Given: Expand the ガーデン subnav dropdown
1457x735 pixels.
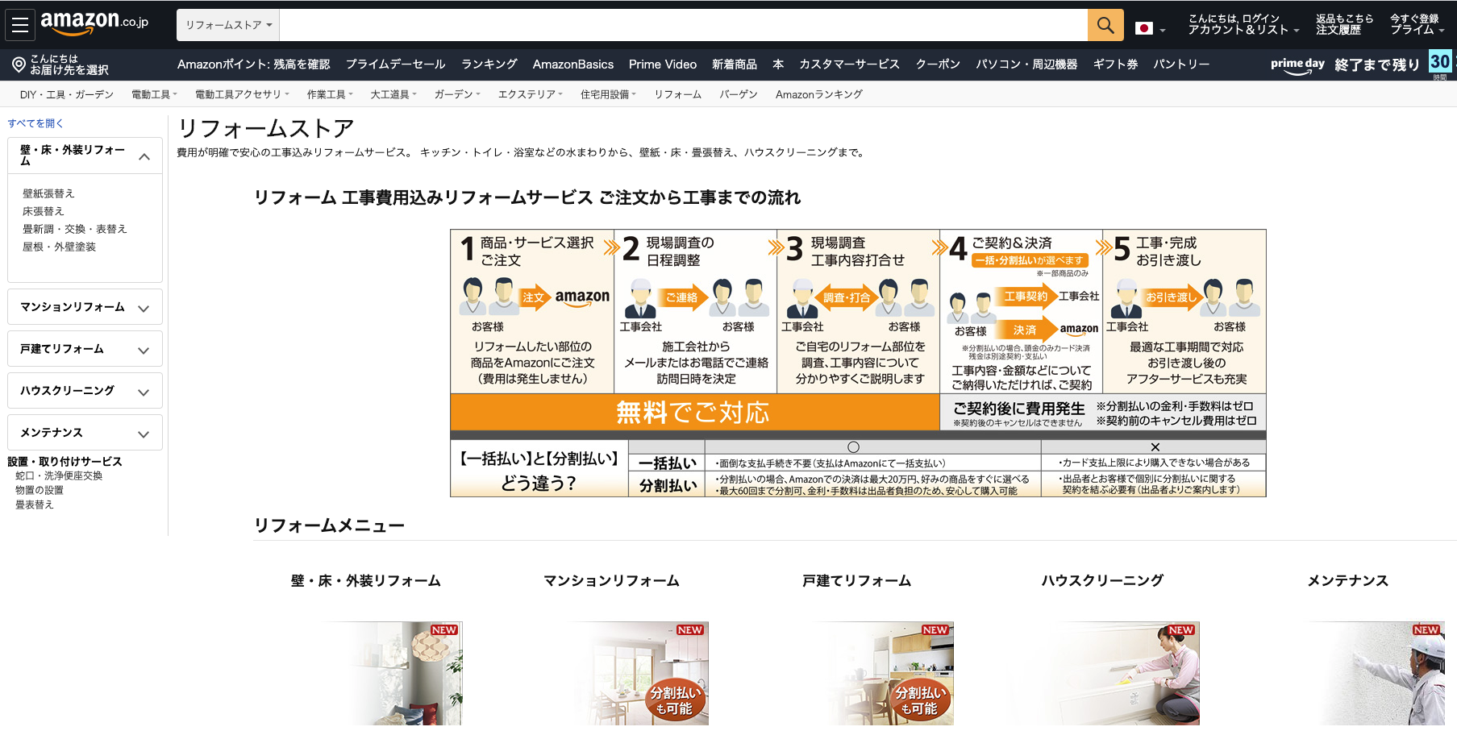Looking at the screenshot, I should (457, 94).
